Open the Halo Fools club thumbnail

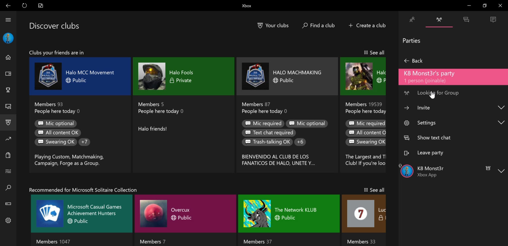[152, 76]
